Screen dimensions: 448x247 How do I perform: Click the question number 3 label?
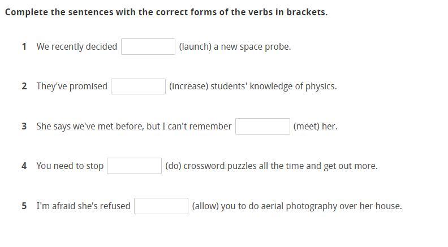pyautogui.click(x=24, y=127)
